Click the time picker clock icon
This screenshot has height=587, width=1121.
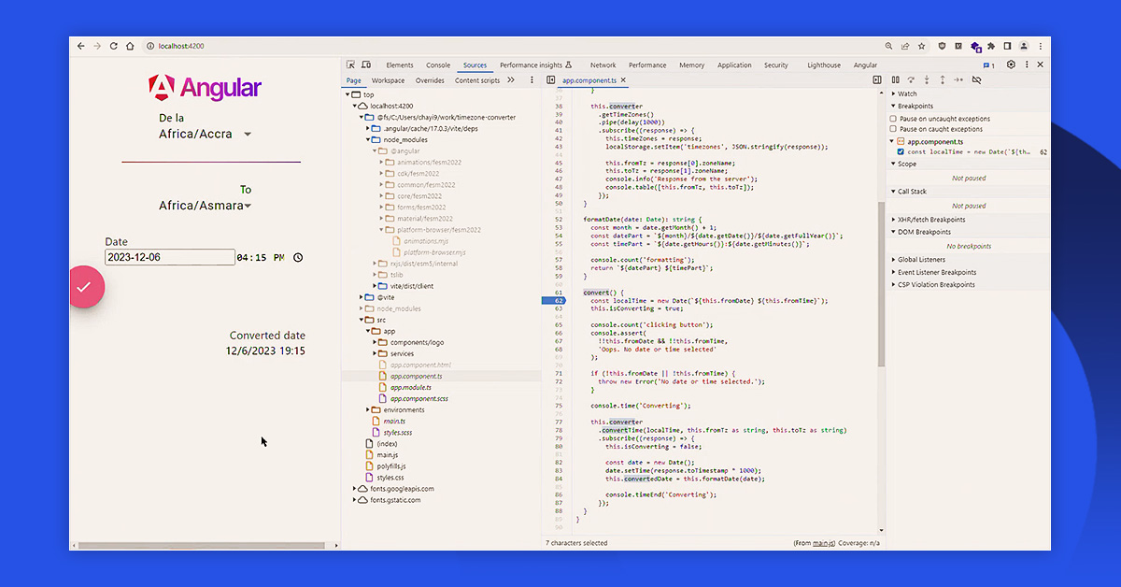[298, 257]
